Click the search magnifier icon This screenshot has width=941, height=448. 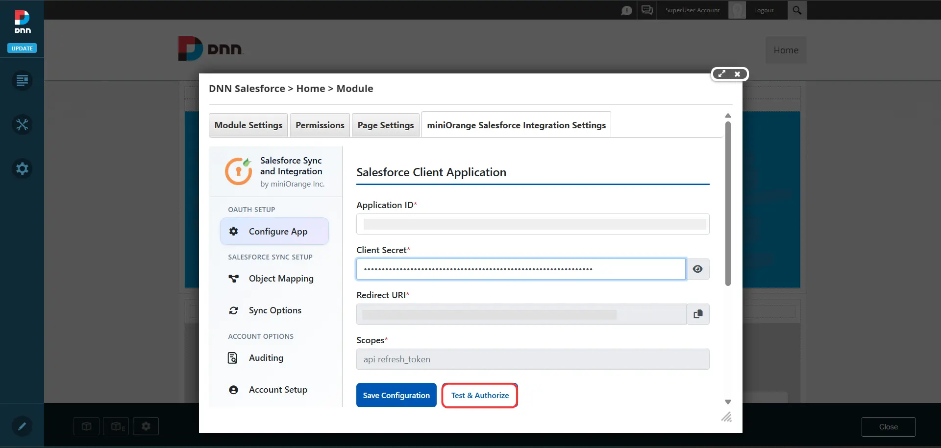pos(797,10)
